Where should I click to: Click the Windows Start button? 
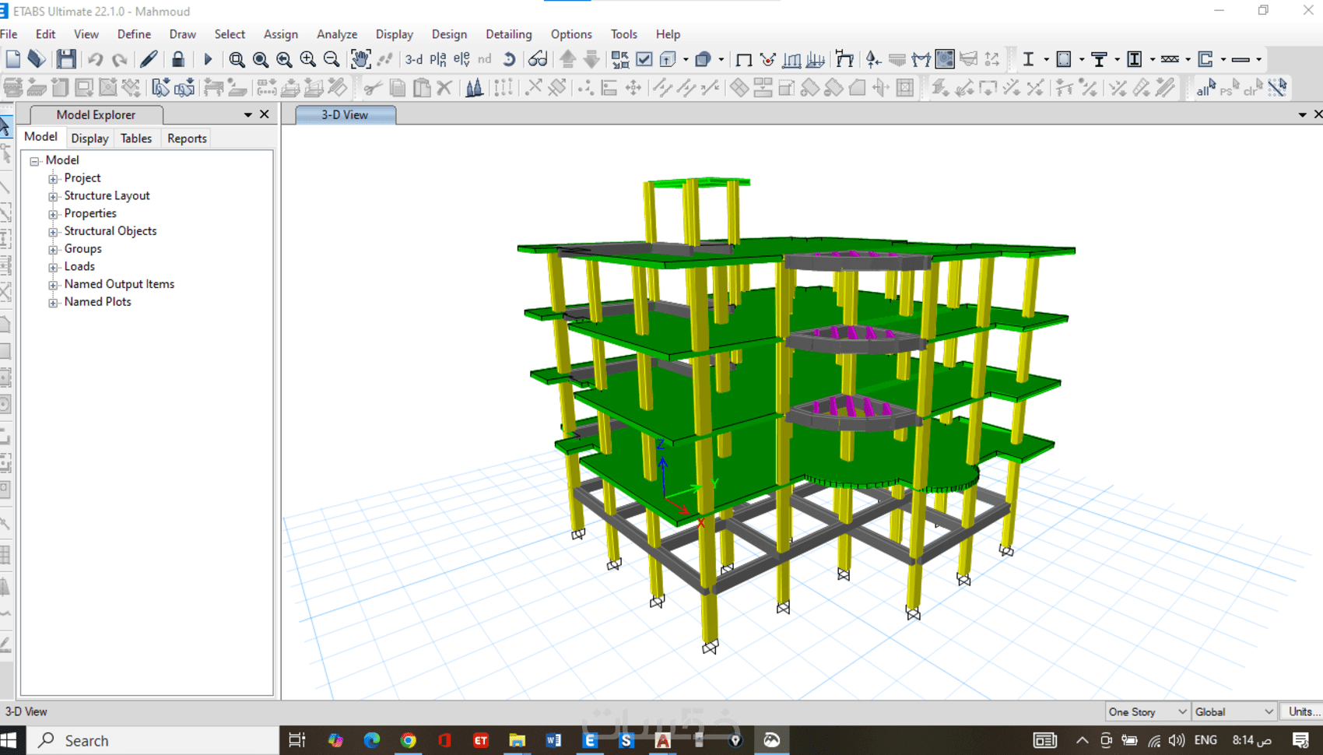point(10,740)
